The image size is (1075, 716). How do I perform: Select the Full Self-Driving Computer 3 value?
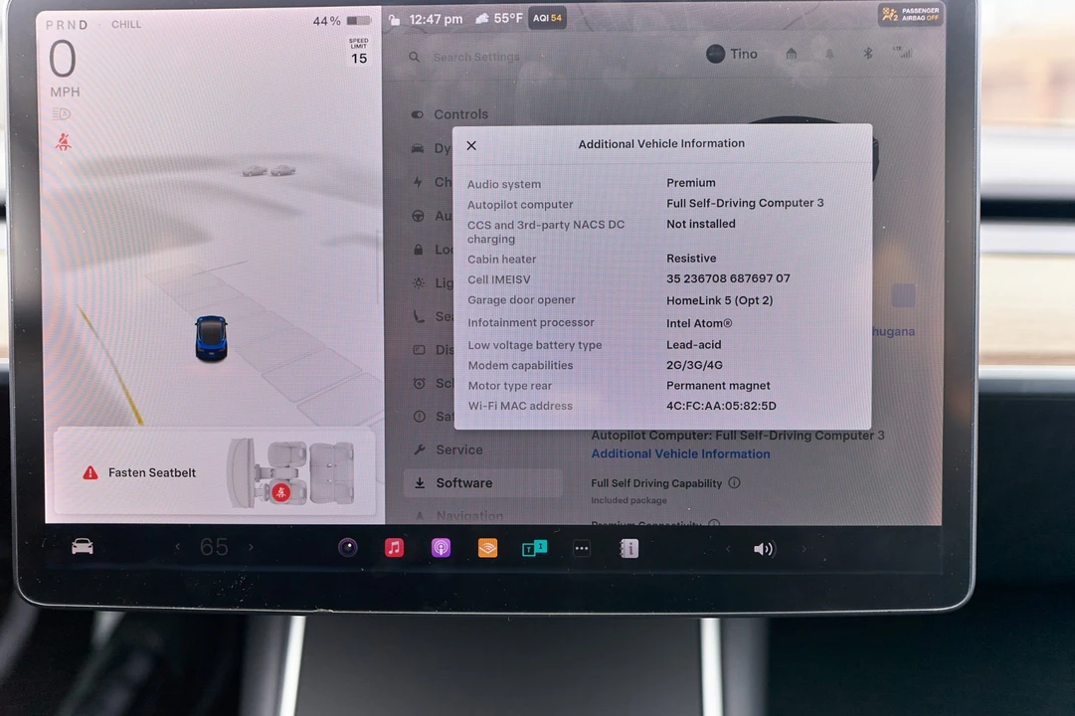click(x=745, y=203)
